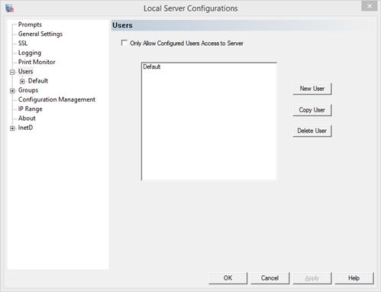
Task: Select Default under Users in tree
Action: pyautogui.click(x=38, y=81)
